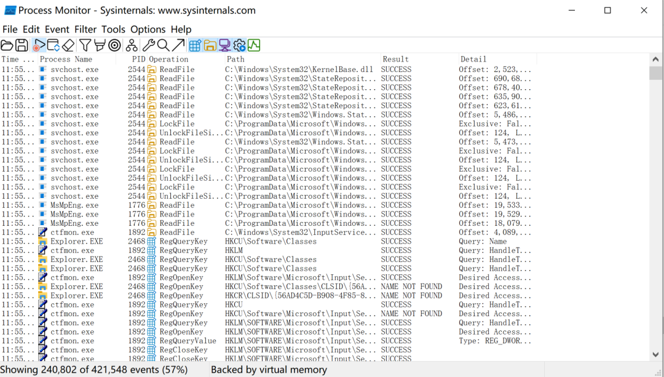Screen dimensions: 664x377
Task: Toggle Show Network Activity filter
Action: click(224, 46)
